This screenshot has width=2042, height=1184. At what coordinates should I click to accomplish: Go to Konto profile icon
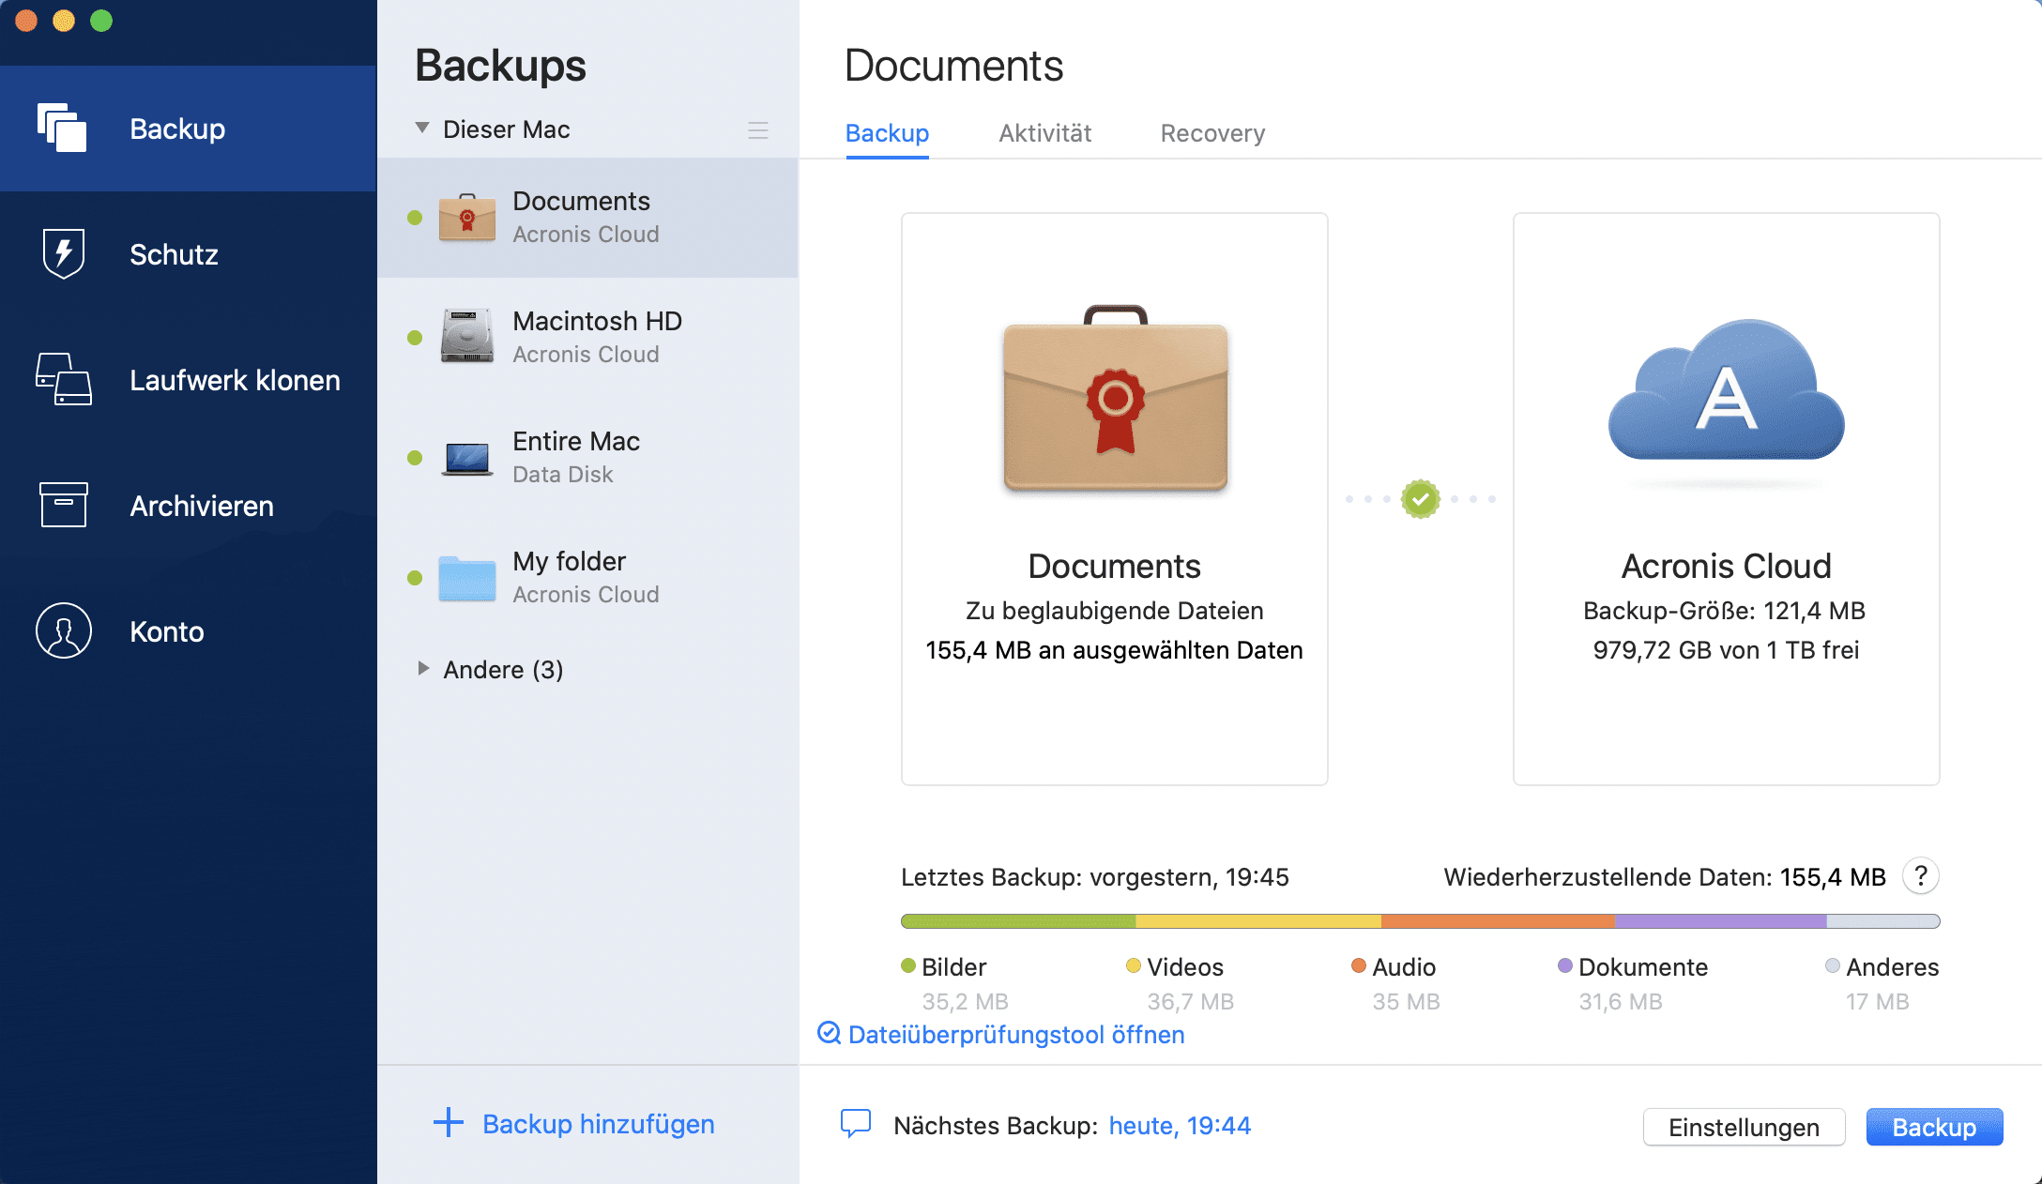pyautogui.click(x=64, y=630)
